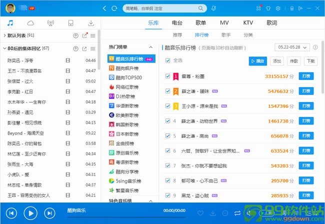Skip to the next track

(49, 213)
